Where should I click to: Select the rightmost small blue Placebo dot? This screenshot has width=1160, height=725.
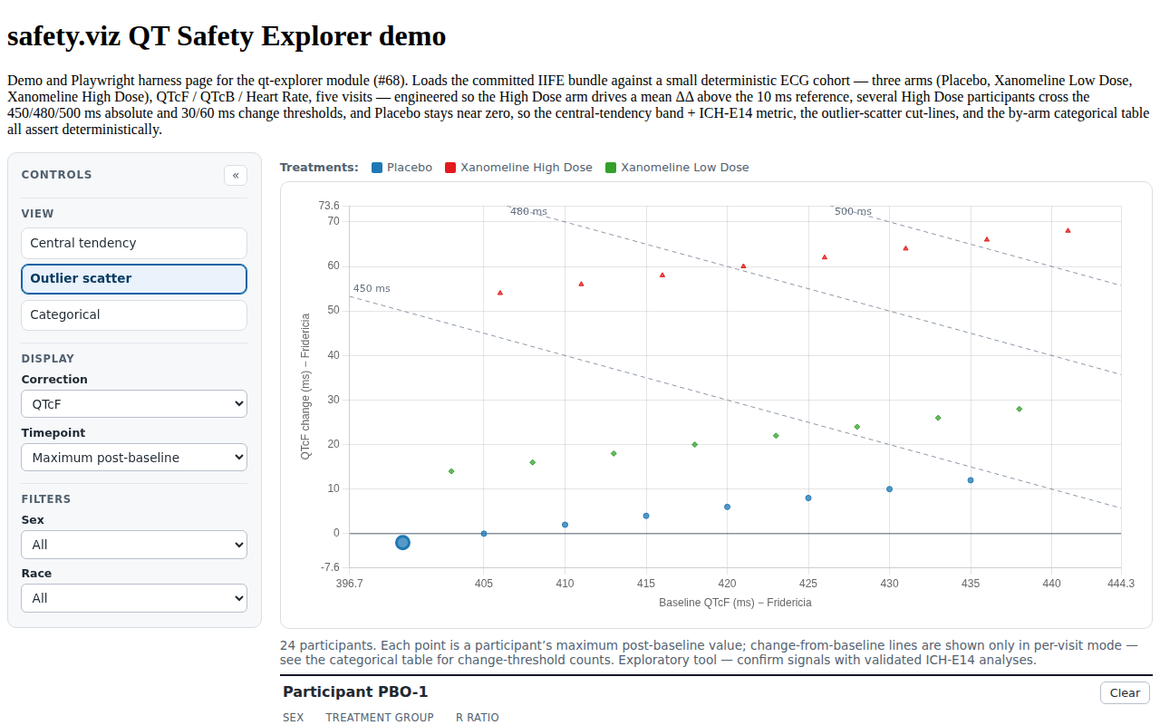pyautogui.click(x=971, y=480)
